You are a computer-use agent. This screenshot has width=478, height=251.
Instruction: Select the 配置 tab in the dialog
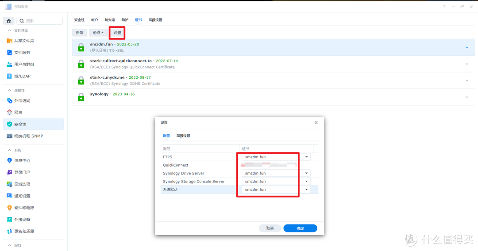point(166,136)
